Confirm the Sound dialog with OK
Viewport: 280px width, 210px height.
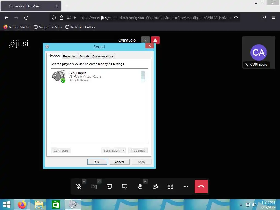click(x=97, y=162)
